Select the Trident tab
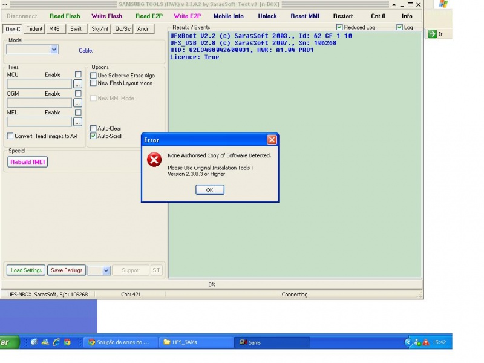484x363 pixels. [x=34, y=29]
